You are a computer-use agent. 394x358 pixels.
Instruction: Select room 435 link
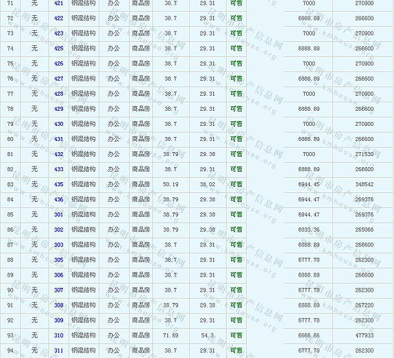point(58,184)
